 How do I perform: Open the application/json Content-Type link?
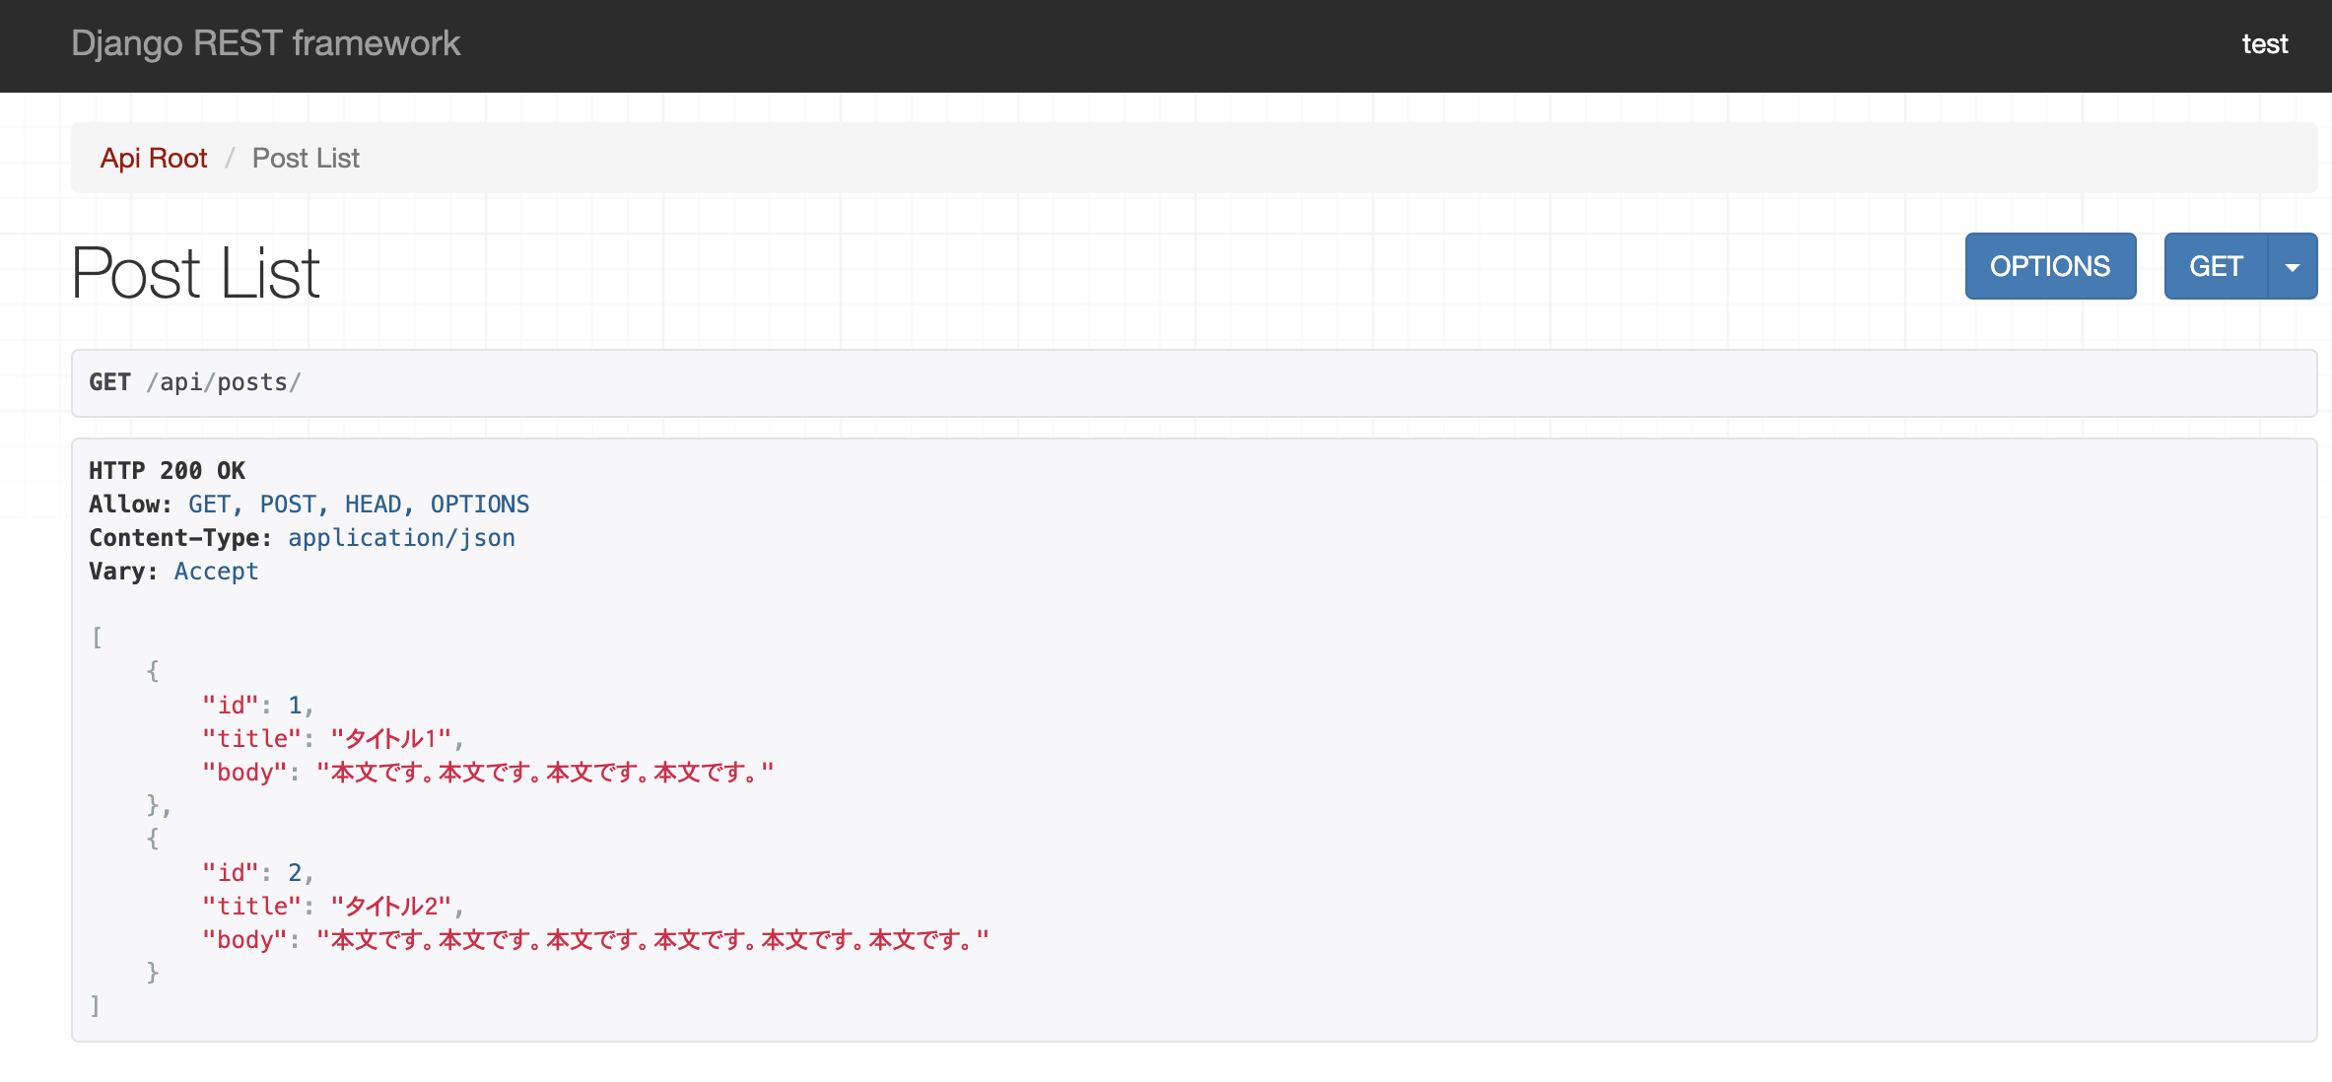[x=401, y=537]
